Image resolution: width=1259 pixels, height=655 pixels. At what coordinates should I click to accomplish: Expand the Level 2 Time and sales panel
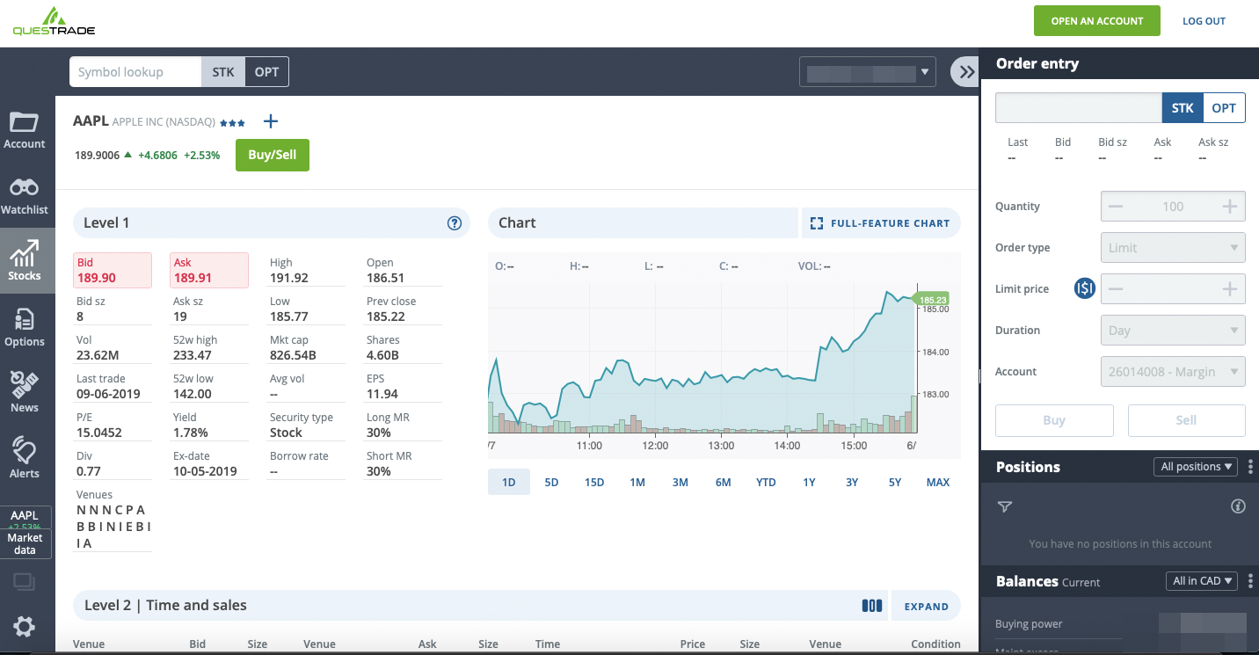click(926, 606)
